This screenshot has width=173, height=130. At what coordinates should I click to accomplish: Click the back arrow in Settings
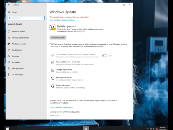click(9, 5)
